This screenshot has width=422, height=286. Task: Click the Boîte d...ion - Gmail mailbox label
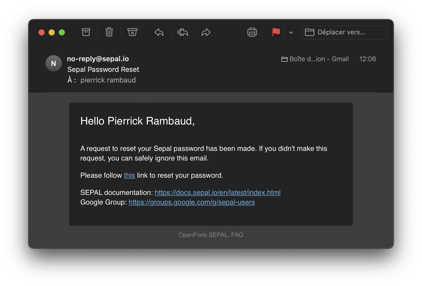pos(315,59)
